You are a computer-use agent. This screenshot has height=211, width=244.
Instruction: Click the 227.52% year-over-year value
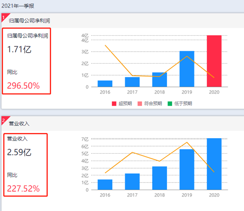(24, 189)
